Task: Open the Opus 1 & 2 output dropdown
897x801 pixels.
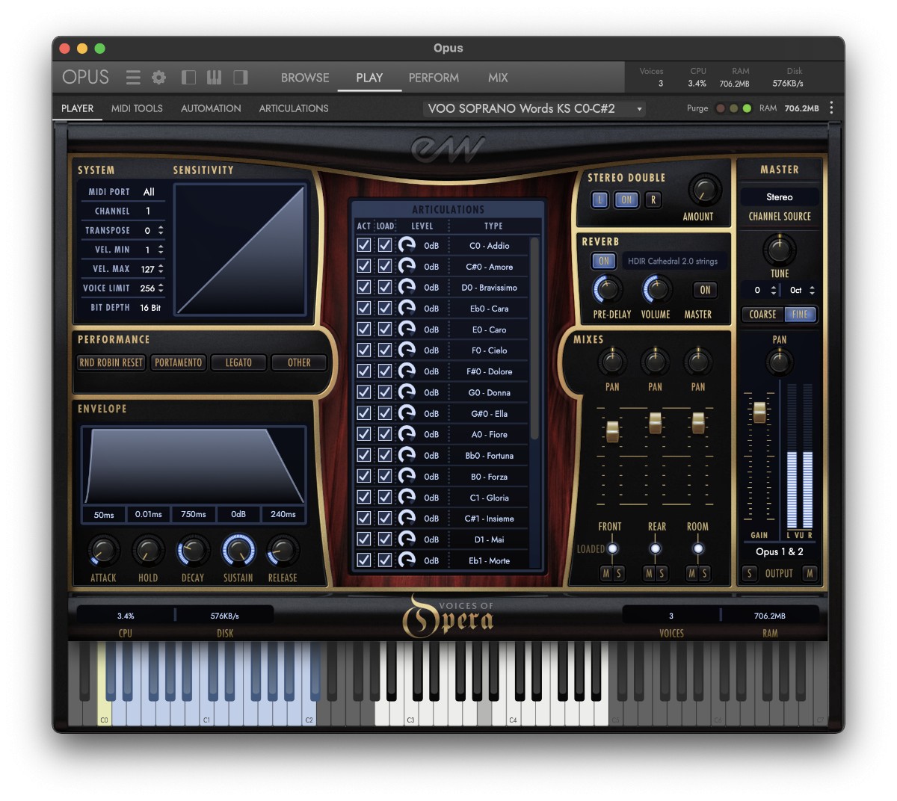Action: pos(779,551)
